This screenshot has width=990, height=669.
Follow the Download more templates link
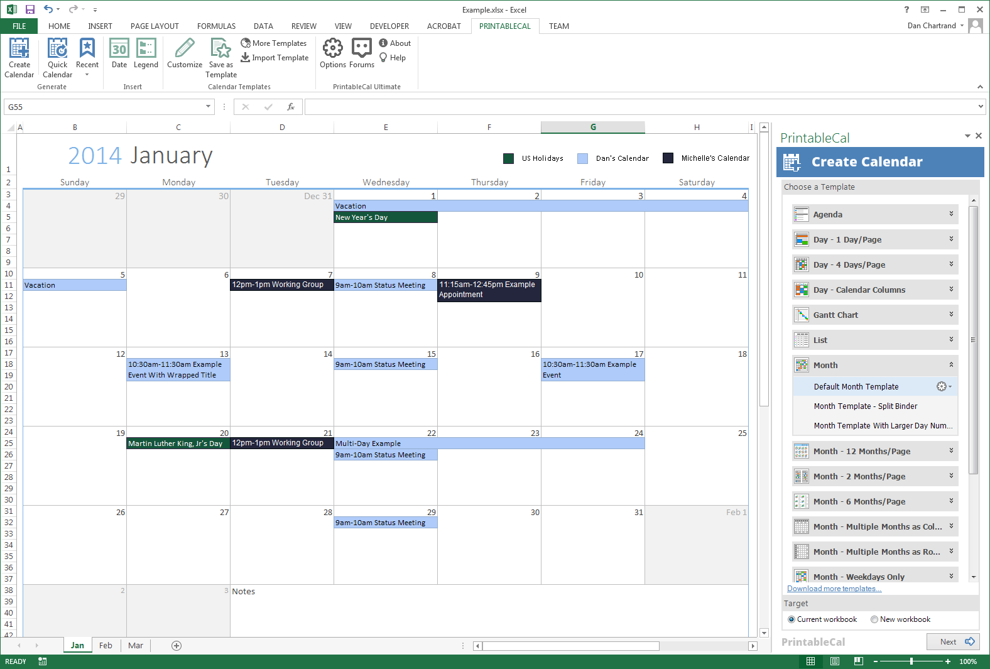tap(834, 589)
